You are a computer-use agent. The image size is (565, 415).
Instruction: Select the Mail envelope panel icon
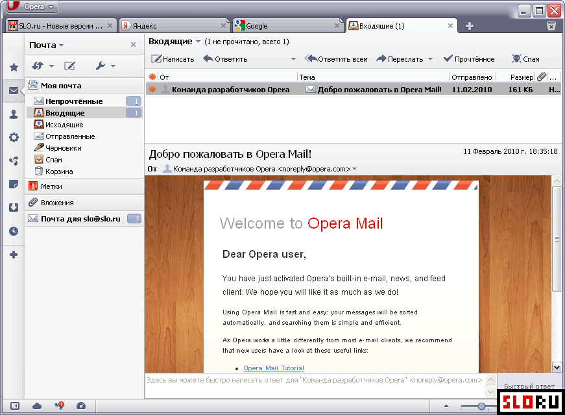pyautogui.click(x=14, y=90)
